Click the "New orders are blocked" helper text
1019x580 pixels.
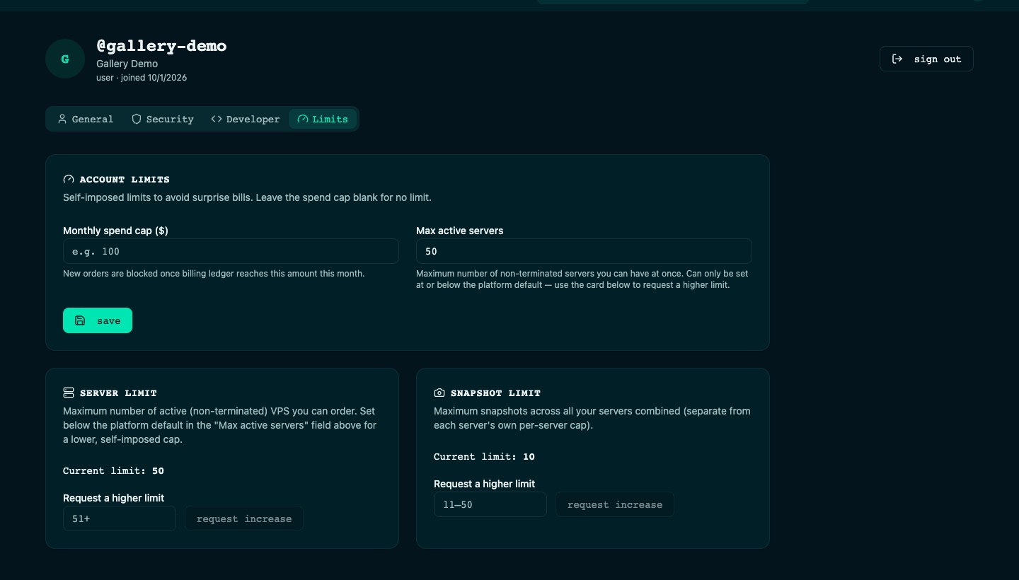pyautogui.click(x=214, y=273)
